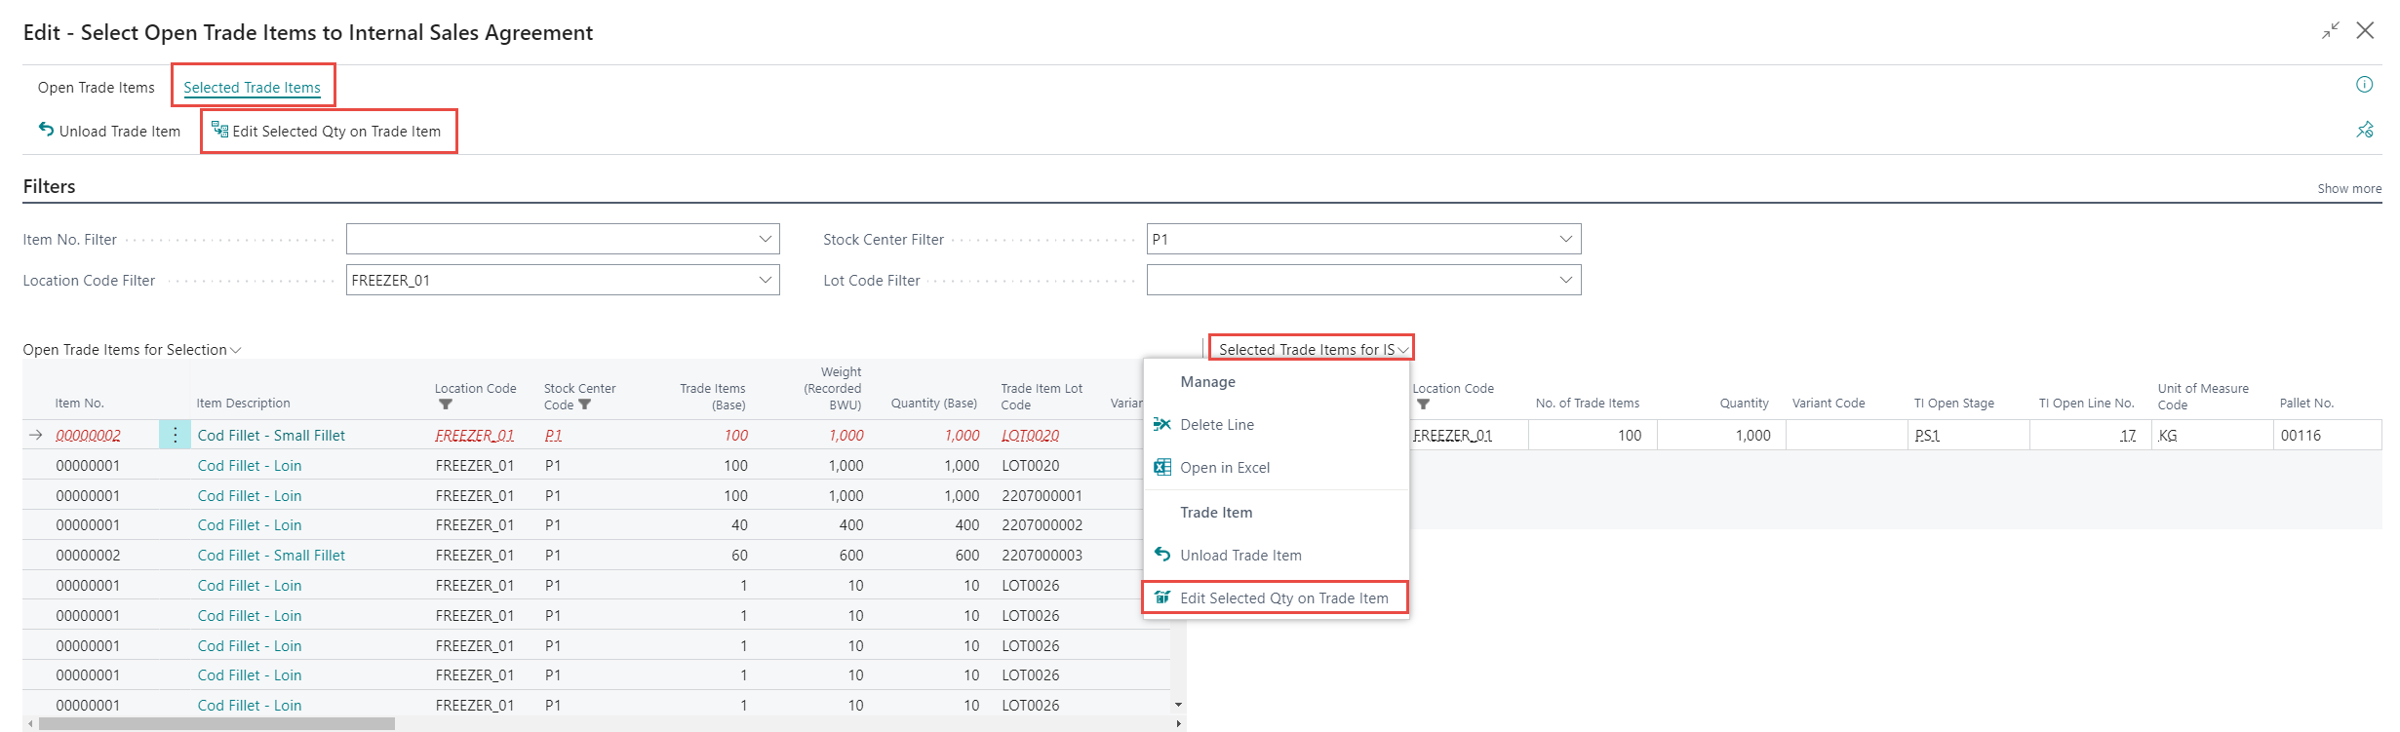This screenshot has height=732, width=2400.
Task: Click Show more link in Filters
Action: [x=2348, y=188]
